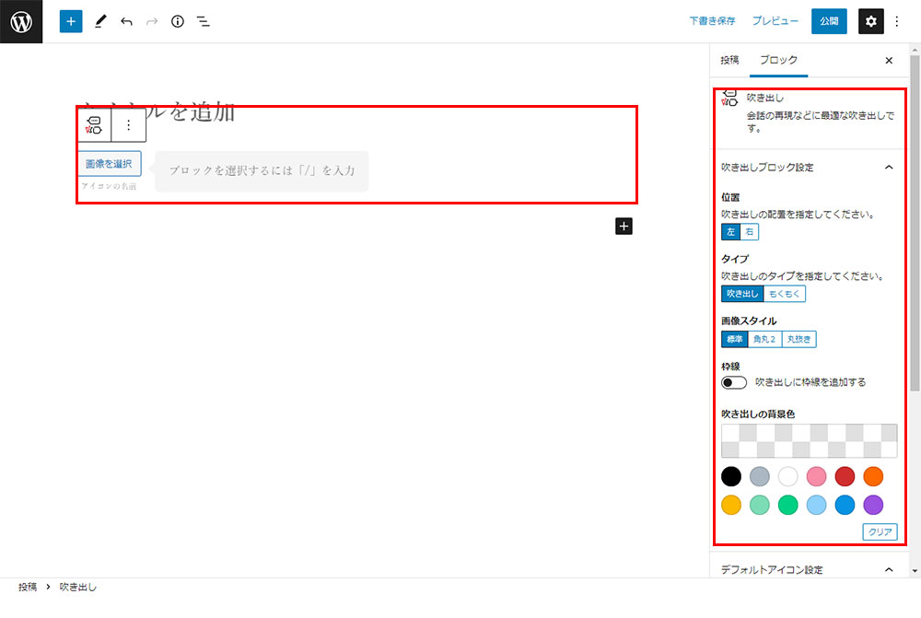This screenshot has width=921, height=618.
Task: Select the pencil tools icon
Action: tap(100, 21)
